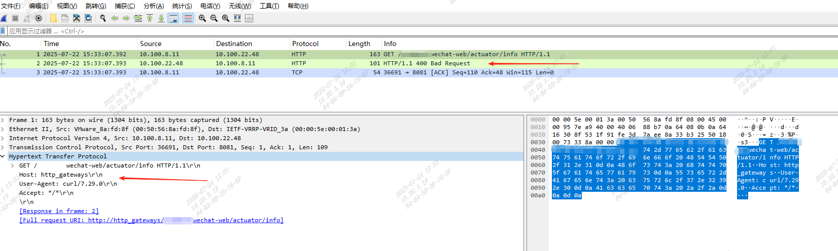Viewport: 838px width, 251px height.
Task: Go back to the previous packet
Action: coord(115,18)
